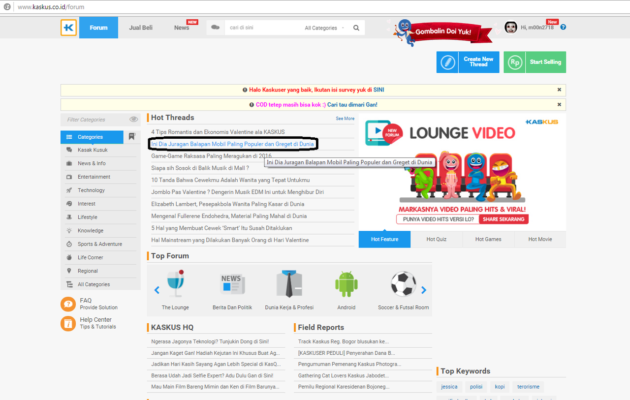Image resolution: width=630 pixels, height=400 pixels.
Task: Click the FAQ question icon
Action: [x=68, y=304]
